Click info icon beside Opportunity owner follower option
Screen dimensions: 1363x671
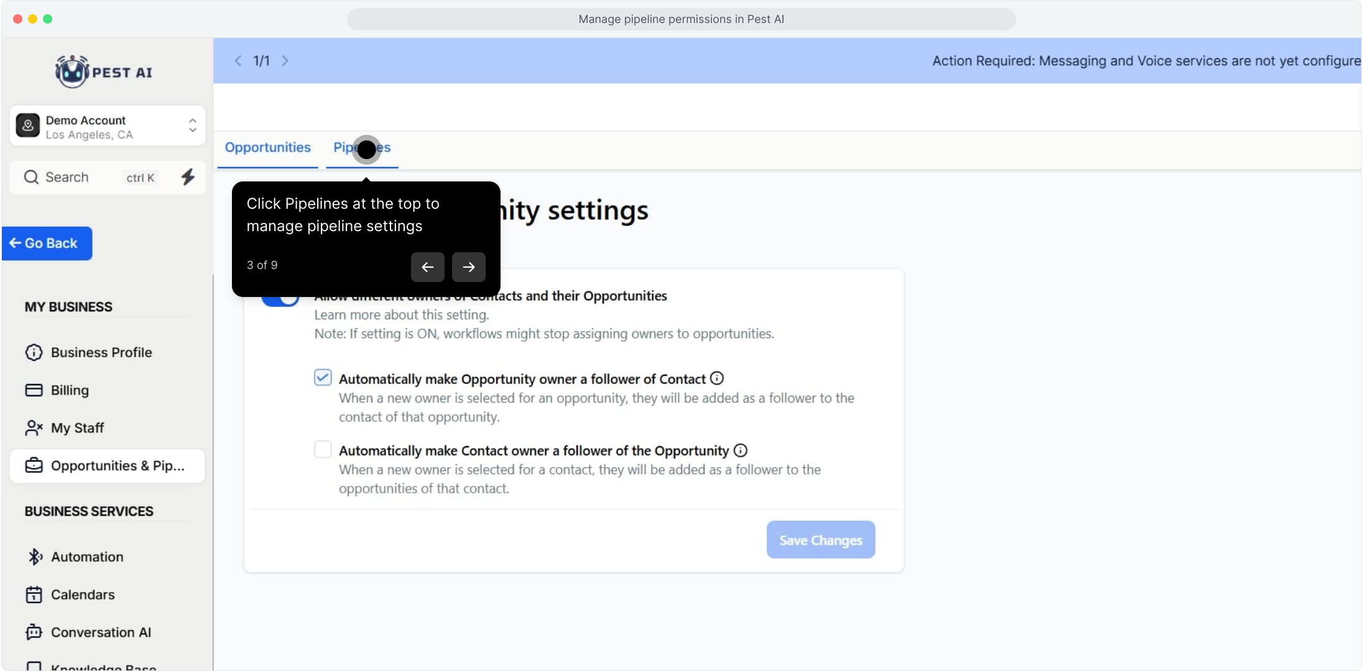point(717,378)
